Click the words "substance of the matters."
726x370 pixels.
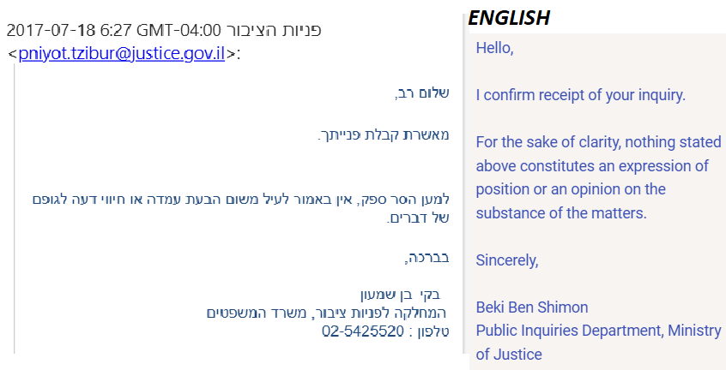(560, 212)
